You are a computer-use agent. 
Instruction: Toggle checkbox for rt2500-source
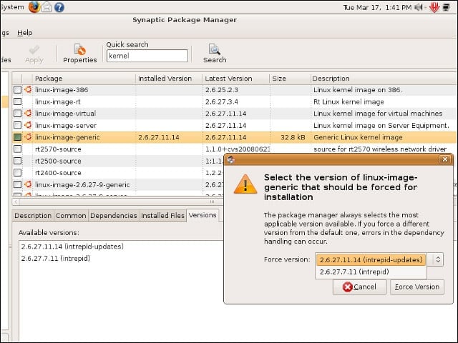coord(17,161)
